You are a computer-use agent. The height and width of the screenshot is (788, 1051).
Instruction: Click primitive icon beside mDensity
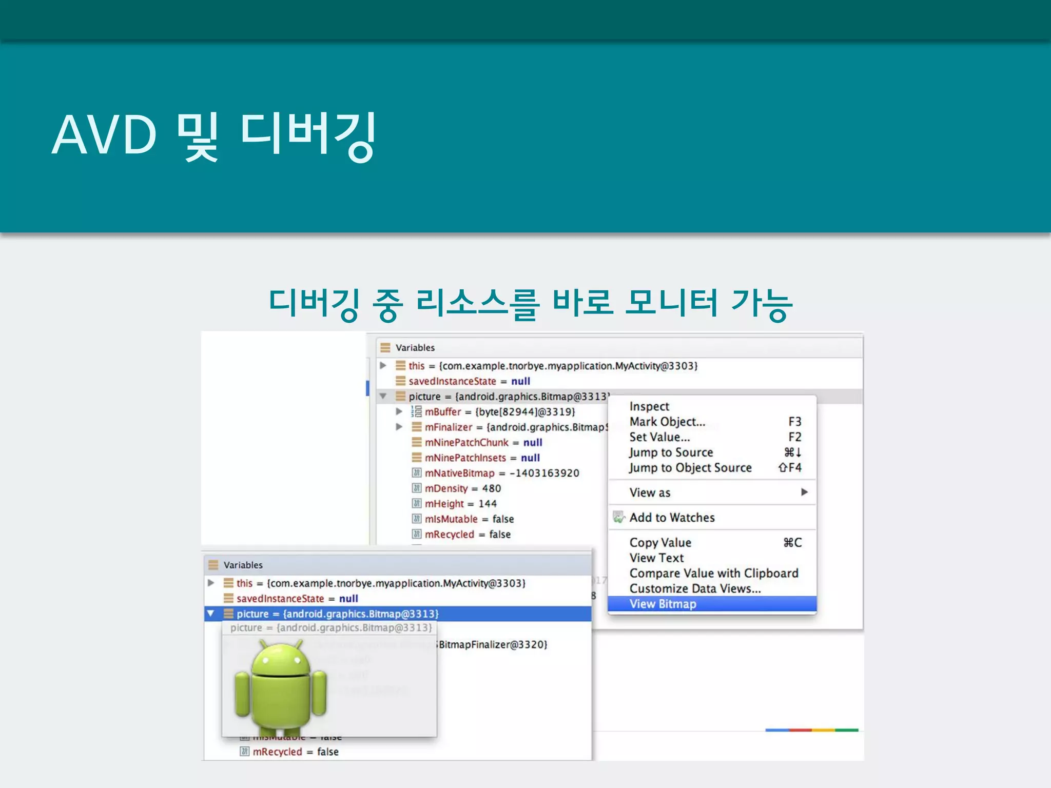click(x=417, y=488)
